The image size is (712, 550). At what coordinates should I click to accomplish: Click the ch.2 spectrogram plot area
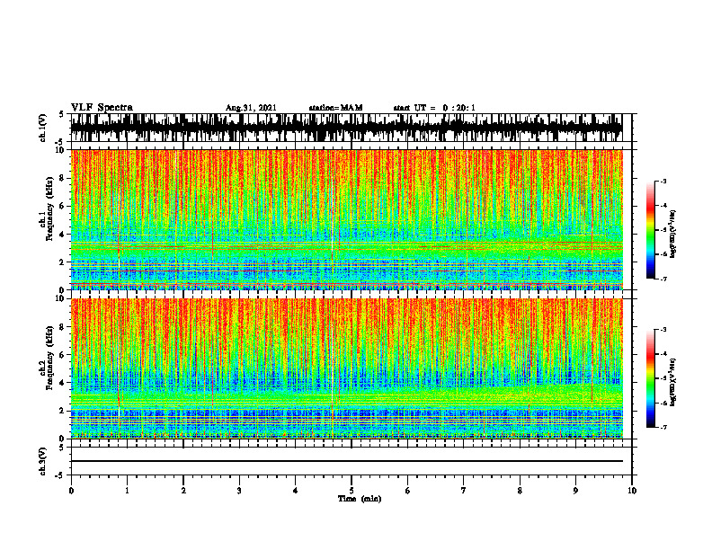point(347,368)
